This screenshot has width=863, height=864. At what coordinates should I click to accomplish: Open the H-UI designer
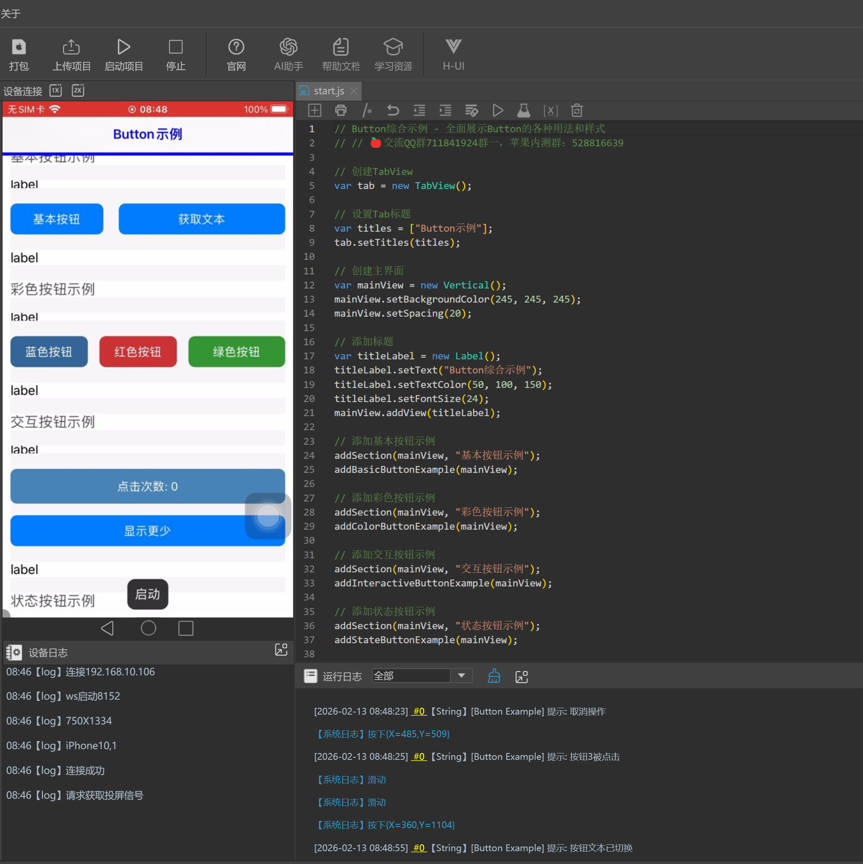[453, 55]
